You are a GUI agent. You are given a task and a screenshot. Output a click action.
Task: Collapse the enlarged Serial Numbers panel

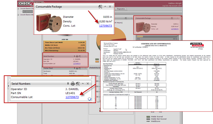tap(82, 84)
